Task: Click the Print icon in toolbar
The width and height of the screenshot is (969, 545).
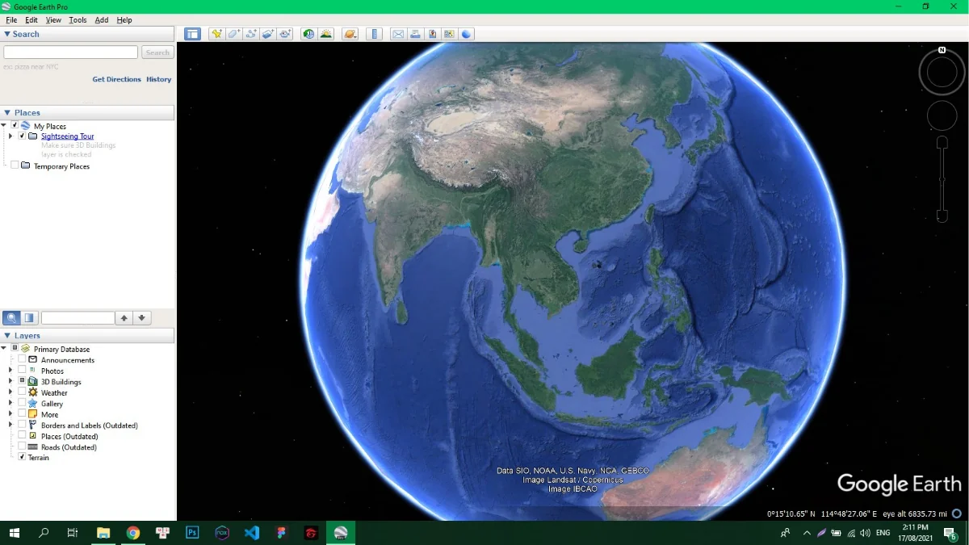Action: 415,34
